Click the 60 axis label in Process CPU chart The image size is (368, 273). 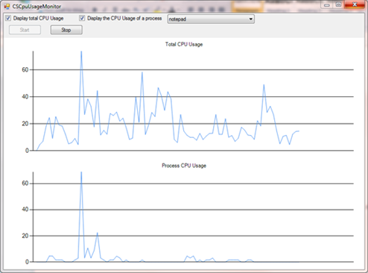25,183
